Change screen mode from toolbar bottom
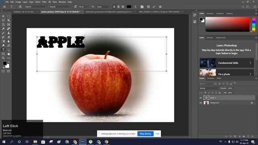The width and height of the screenshot is (258, 145). (8, 71)
